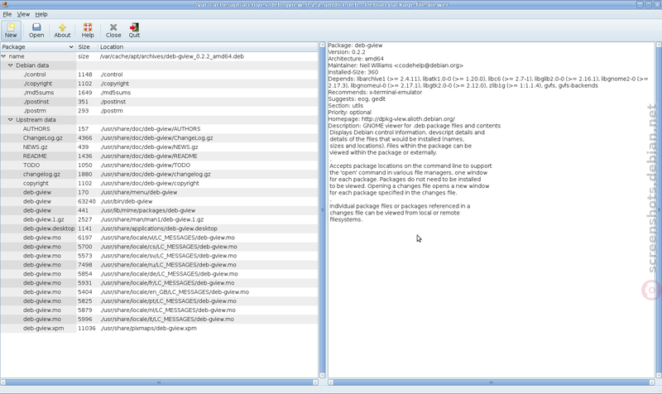Click the Maintainer line in the details pane
This screenshot has height=394, width=662.
tap(396, 65)
